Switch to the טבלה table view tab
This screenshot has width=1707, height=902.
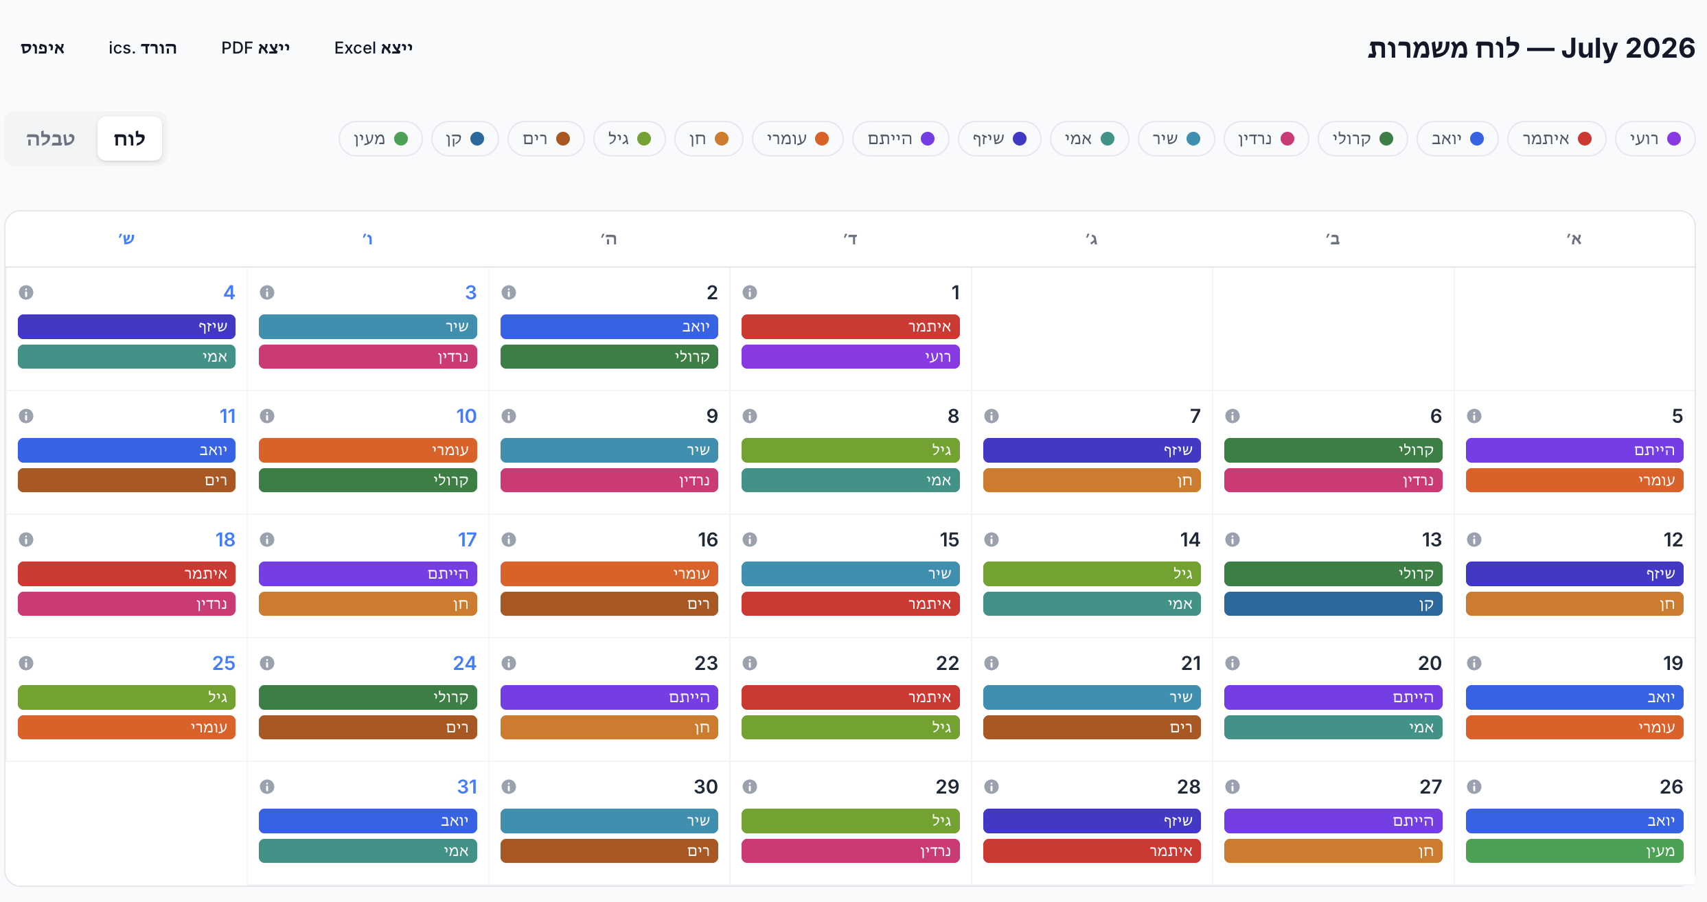(51, 139)
